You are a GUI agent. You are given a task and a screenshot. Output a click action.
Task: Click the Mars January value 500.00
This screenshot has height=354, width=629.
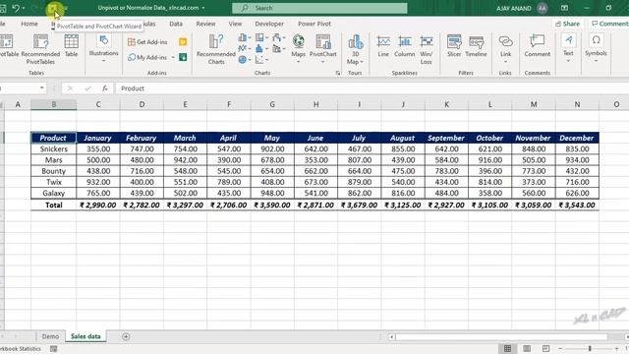98,159
